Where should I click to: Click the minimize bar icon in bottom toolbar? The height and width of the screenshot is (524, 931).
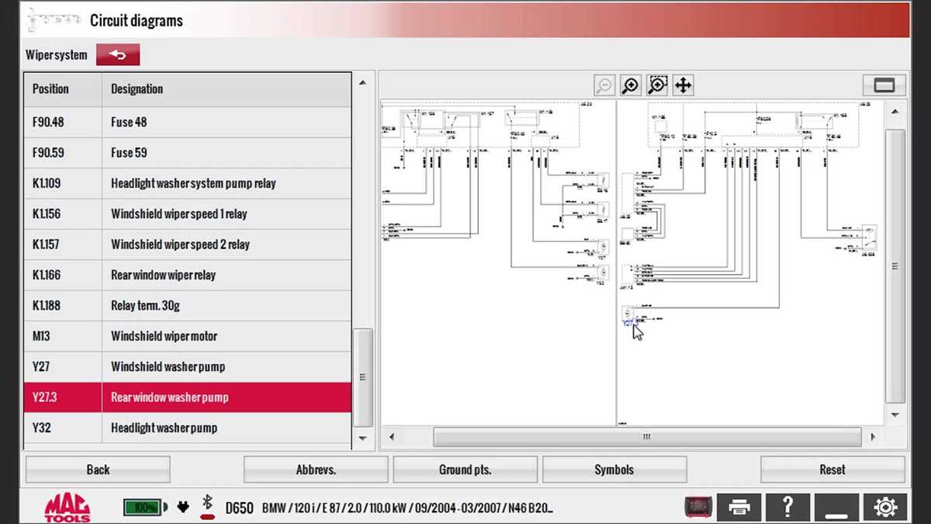[x=837, y=508]
